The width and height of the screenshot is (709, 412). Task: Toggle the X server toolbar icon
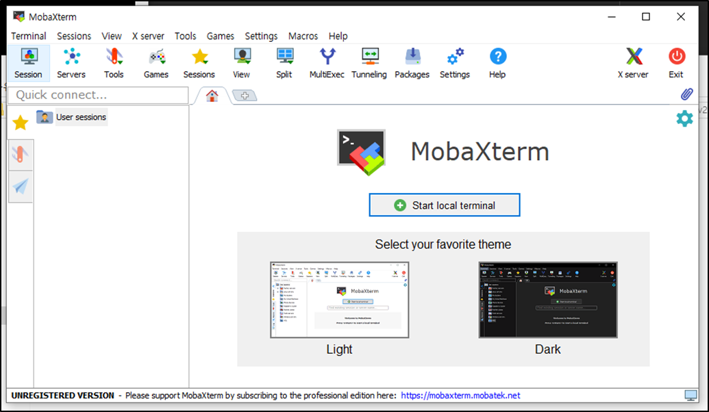pyautogui.click(x=634, y=63)
